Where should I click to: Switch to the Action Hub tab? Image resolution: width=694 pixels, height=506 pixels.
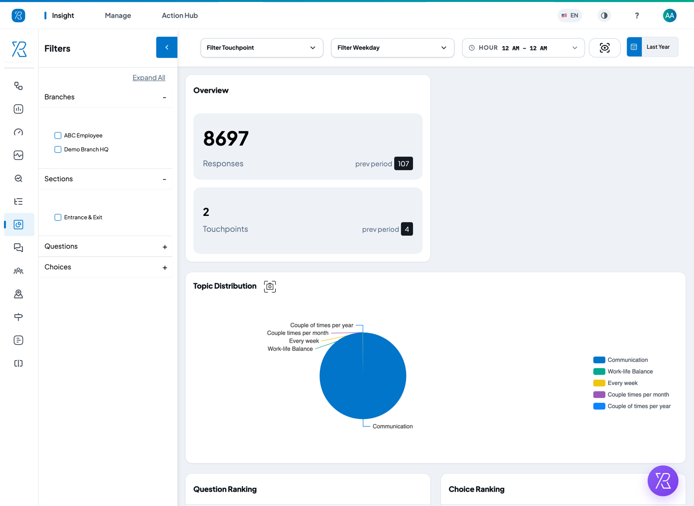[x=180, y=15]
